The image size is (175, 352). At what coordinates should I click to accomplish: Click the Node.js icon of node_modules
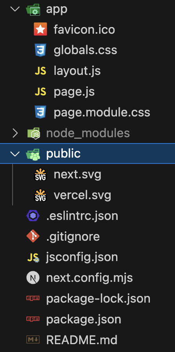pyautogui.click(x=33, y=133)
